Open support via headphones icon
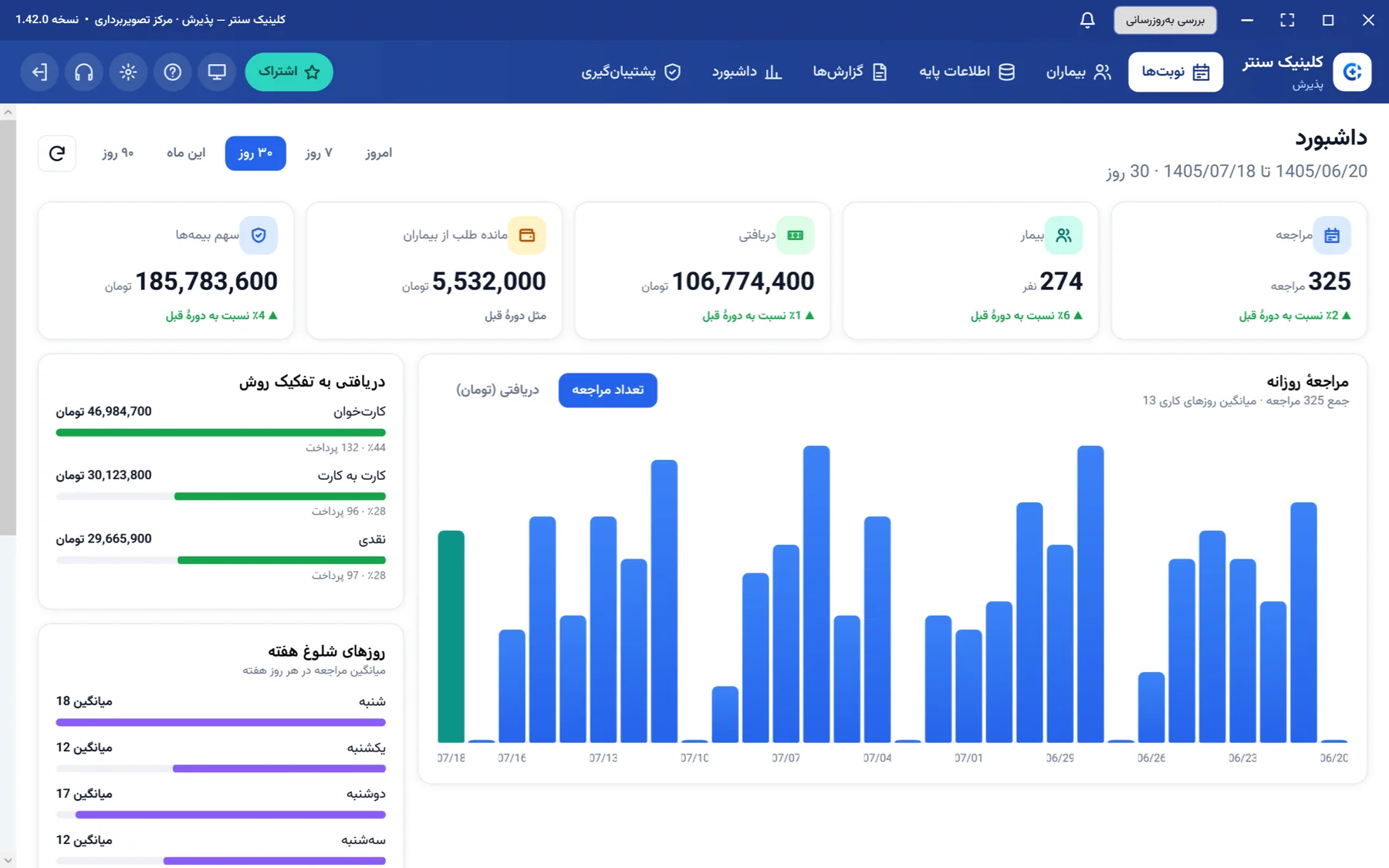Screen dimensions: 1389x868 [x=83, y=72]
